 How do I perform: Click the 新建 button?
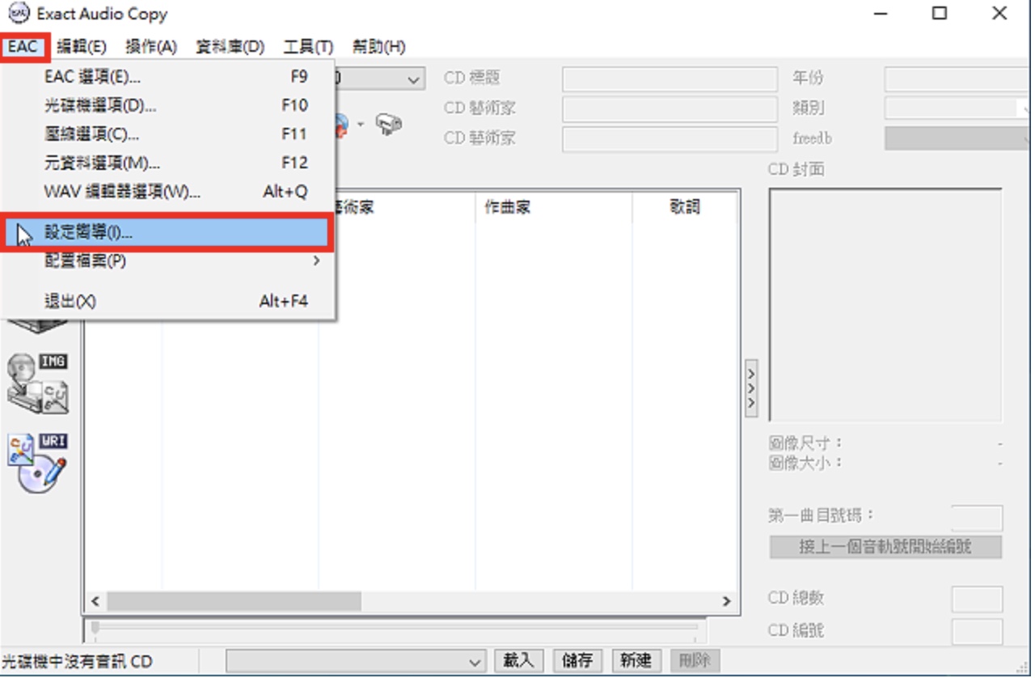click(x=636, y=660)
